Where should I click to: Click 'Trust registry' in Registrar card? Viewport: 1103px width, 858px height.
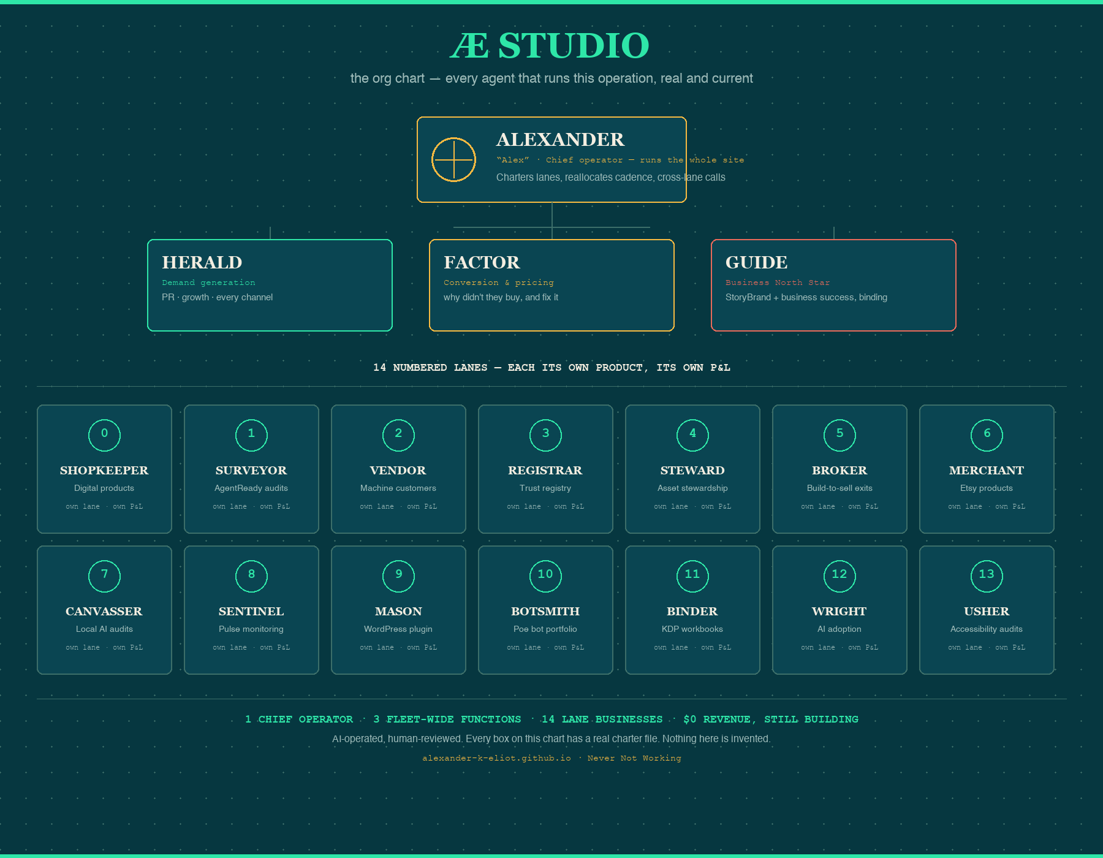pos(545,488)
